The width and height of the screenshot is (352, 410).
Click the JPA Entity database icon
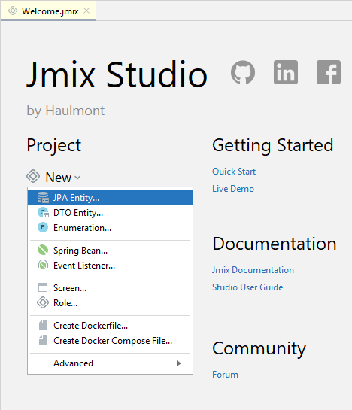coord(43,198)
